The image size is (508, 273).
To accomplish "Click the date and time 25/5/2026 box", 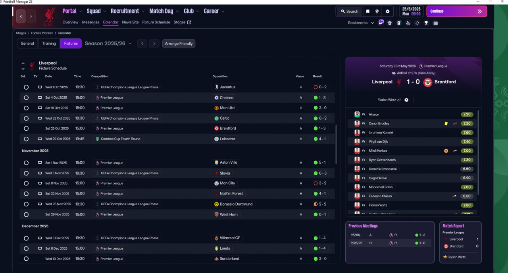I will (x=412, y=11).
